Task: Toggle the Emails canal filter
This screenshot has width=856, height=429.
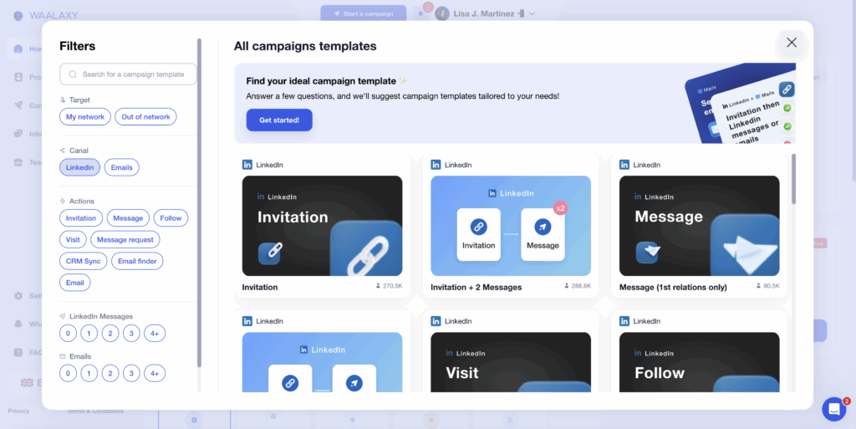Action: [122, 167]
